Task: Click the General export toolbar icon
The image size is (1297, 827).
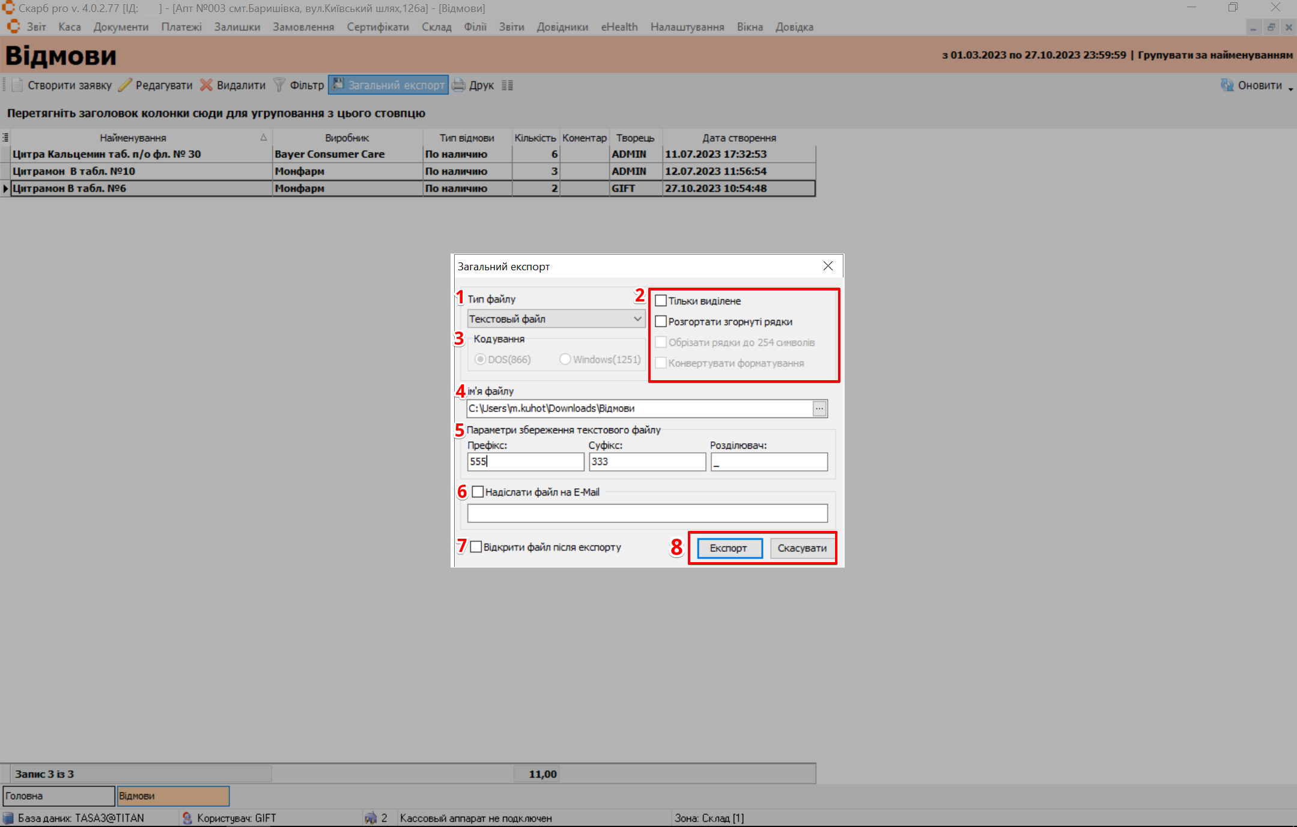Action: 338,85
